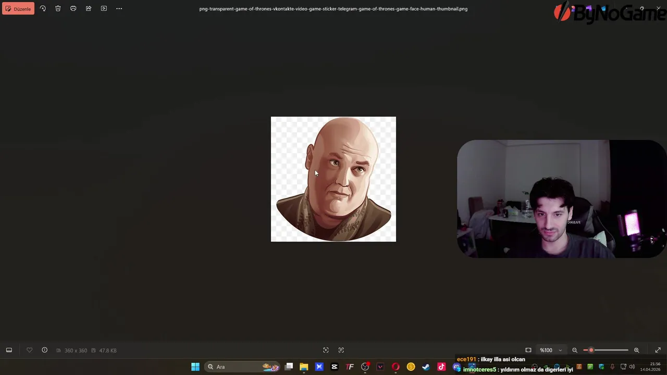The image size is (667, 375).
Task: Open the Düzenle edit button
Action: (18, 9)
